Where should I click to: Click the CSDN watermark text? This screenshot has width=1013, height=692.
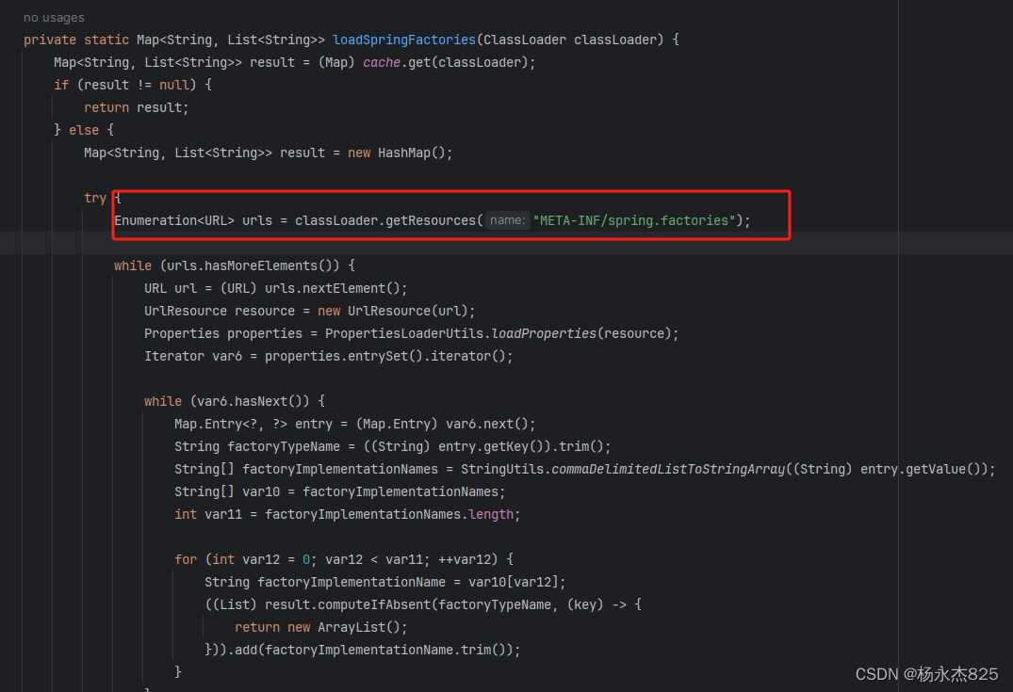coord(926,674)
